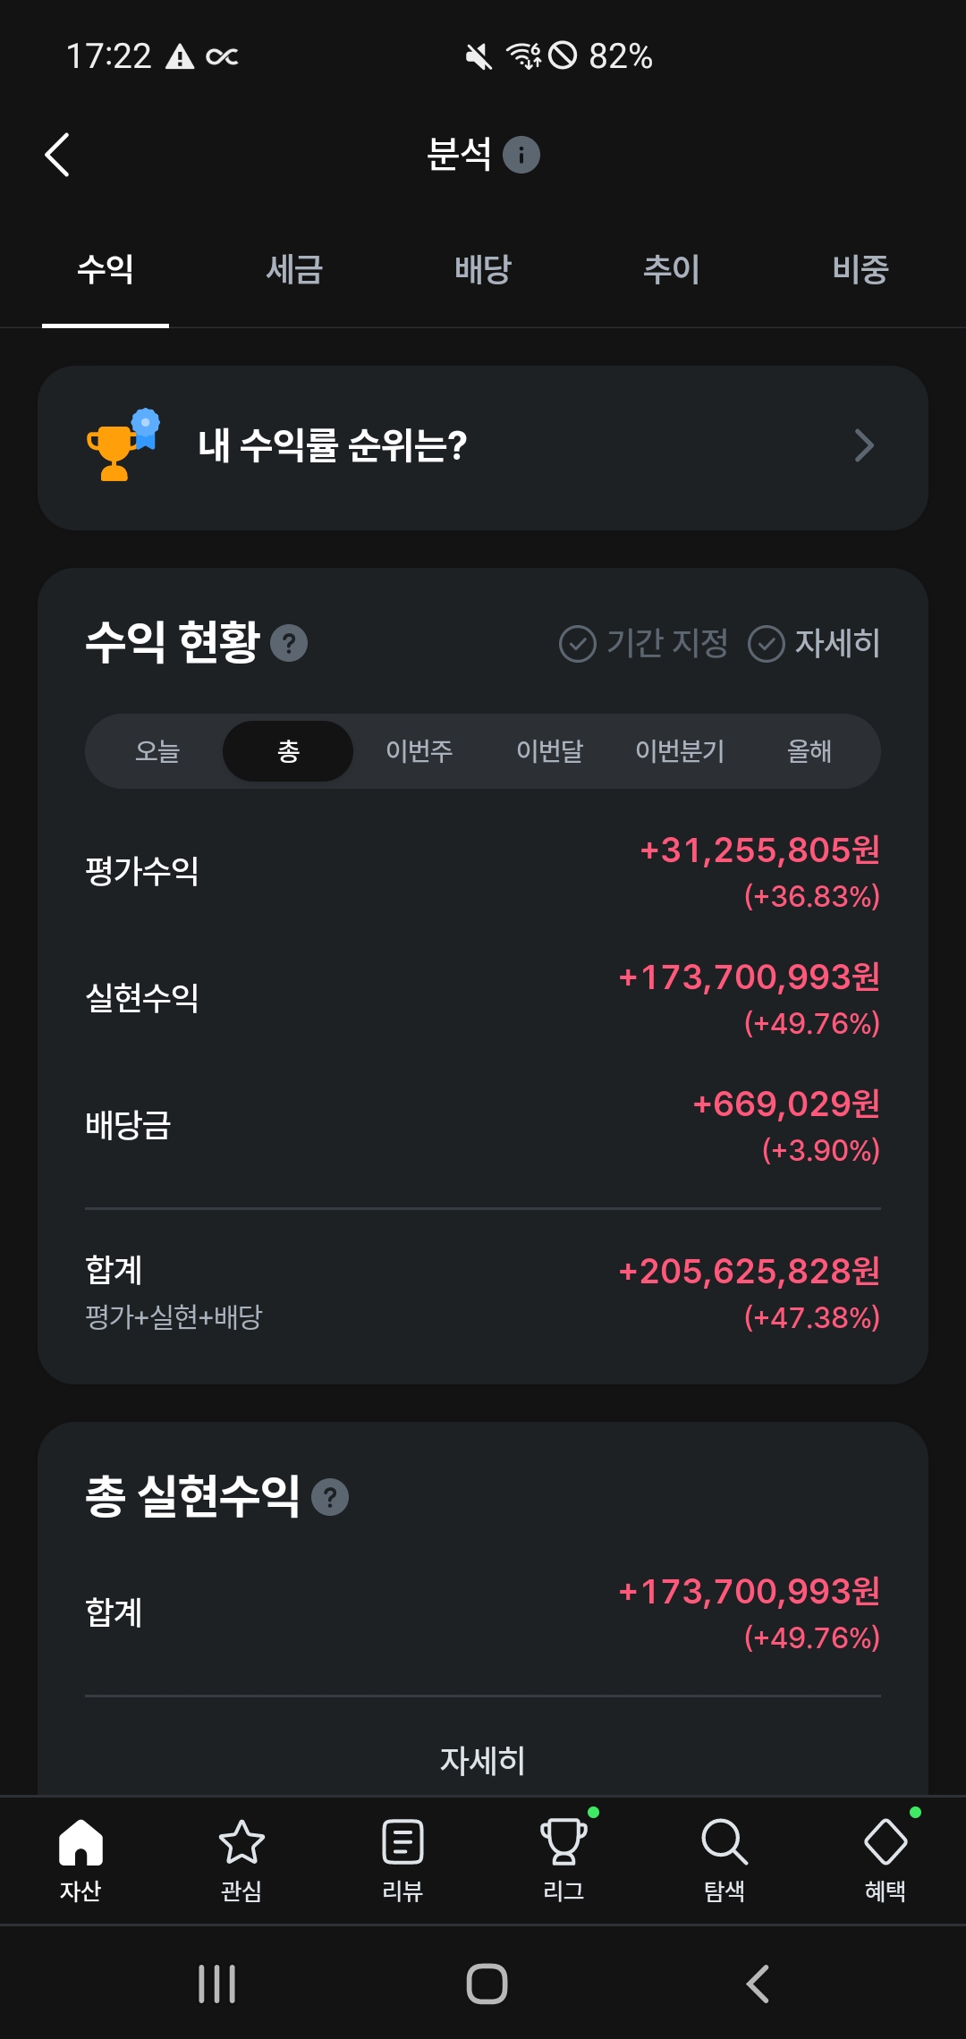This screenshot has width=966, height=2039.
Task: Expand the 내 수익률 순위는? banner chevron
Action: (x=863, y=446)
